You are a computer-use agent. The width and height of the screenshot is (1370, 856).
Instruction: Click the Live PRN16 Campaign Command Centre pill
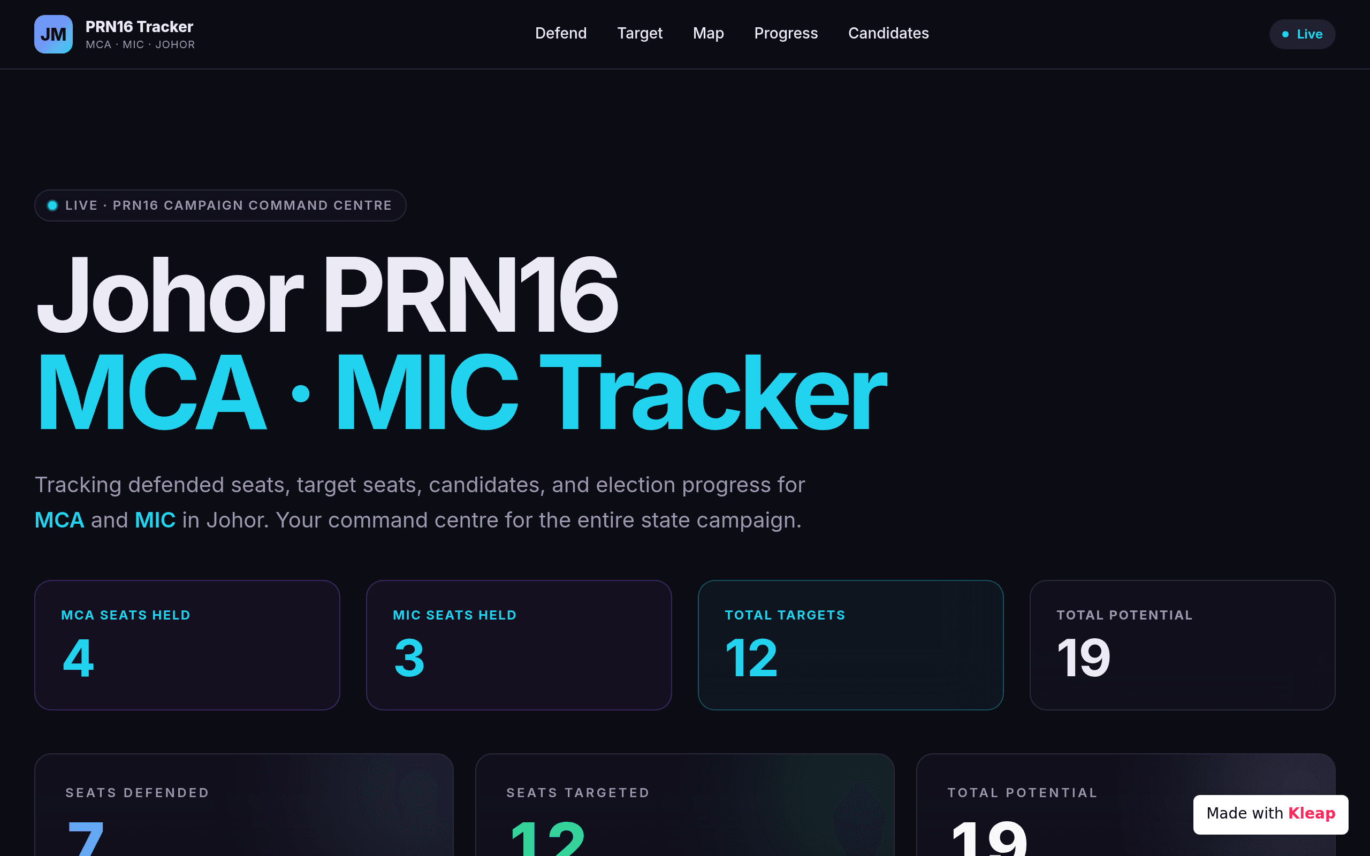pyautogui.click(x=220, y=205)
